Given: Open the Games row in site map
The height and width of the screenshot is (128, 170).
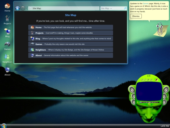Looking at the screenshot, I should point(71,44).
